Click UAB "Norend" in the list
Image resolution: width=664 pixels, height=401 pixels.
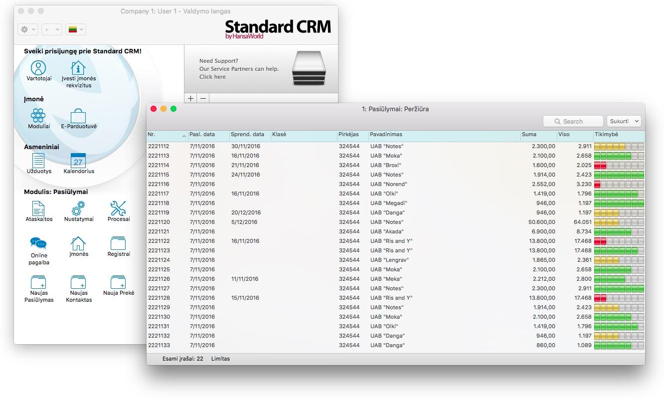coord(388,184)
